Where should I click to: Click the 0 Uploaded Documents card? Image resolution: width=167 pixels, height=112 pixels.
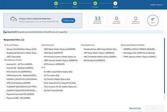tap(117, 20)
